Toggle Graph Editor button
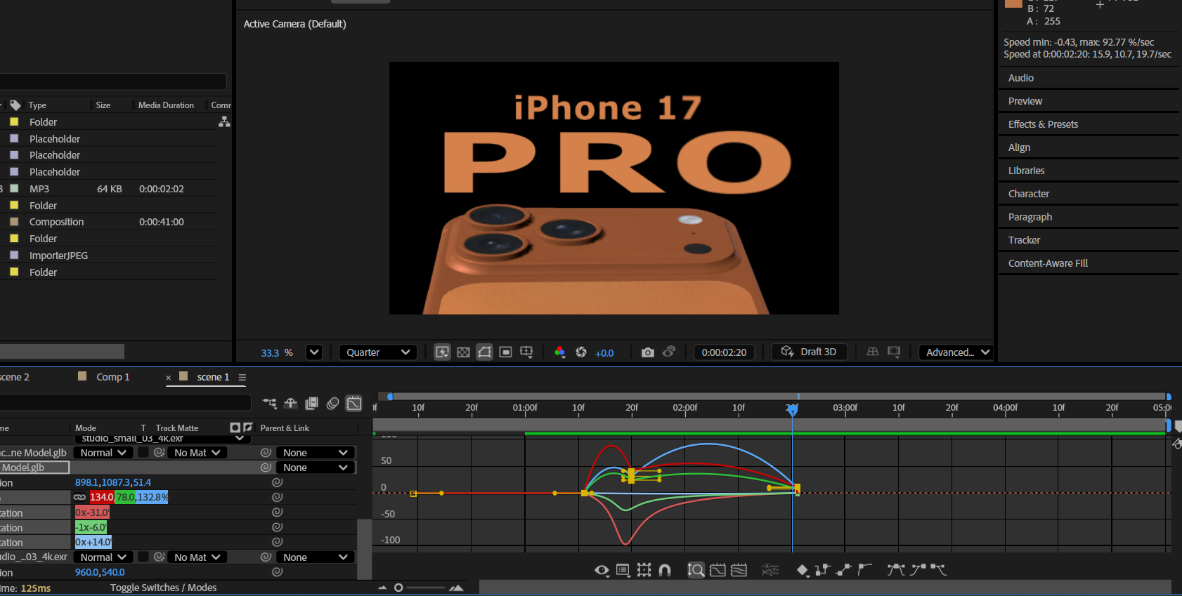Image resolution: width=1182 pixels, height=596 pixels. click(x=354, y=403)
